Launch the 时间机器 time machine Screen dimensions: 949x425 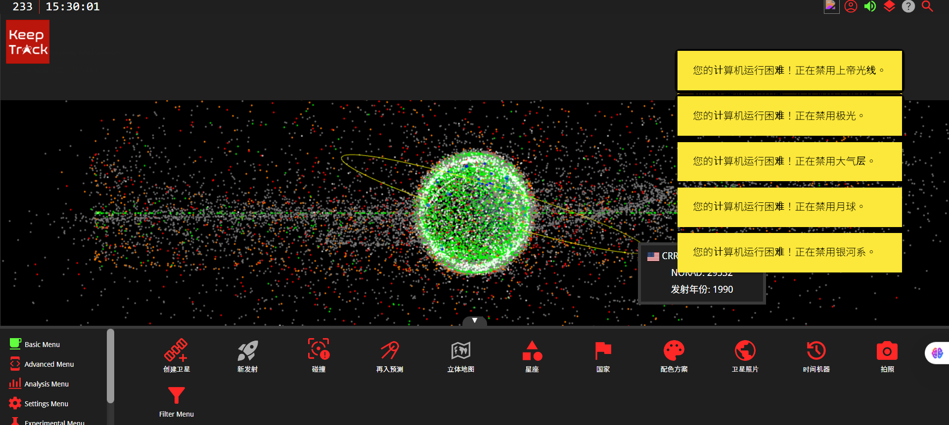click(816, 355)
